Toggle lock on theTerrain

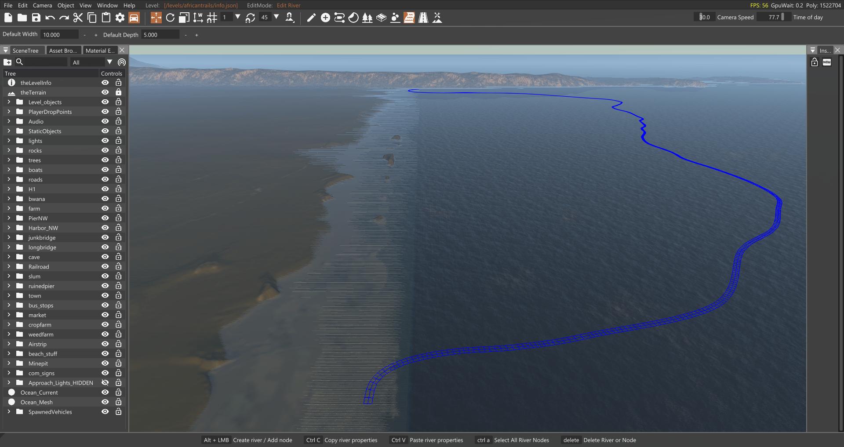click(x=118, y=92)
